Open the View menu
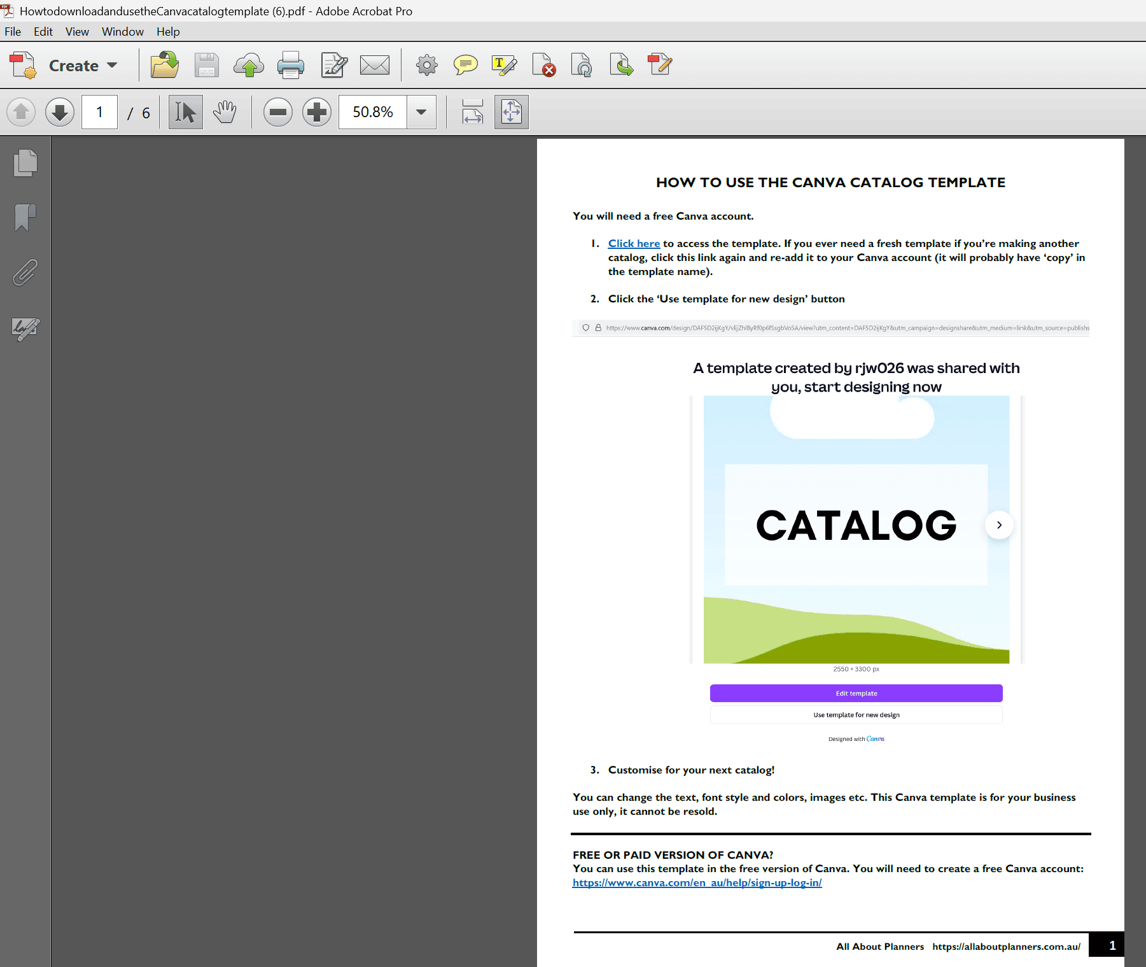Image resolution: width=1146 pixels, height=967 pixels. click(77, 31)
